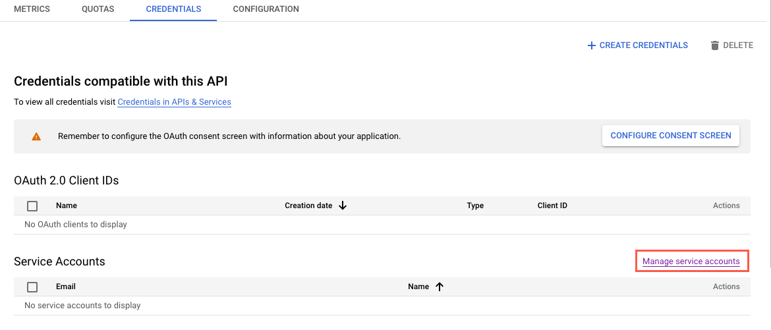The width and height of the screenshot is (771, 330).
Task: Select all in OAuth 2.0 Client IDs checkbox
Action: coord(32,206)
